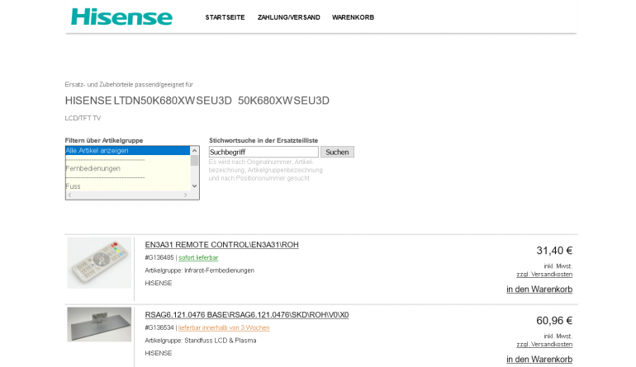Click article number '#G136485'

[159, 257]
